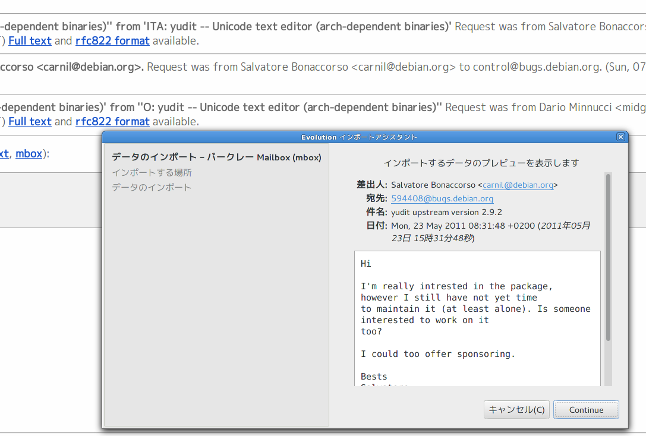Click the 'インポートするデータのプレビューを表示します' heading
This screenshot has width=646, height=436.
point(481,163)
